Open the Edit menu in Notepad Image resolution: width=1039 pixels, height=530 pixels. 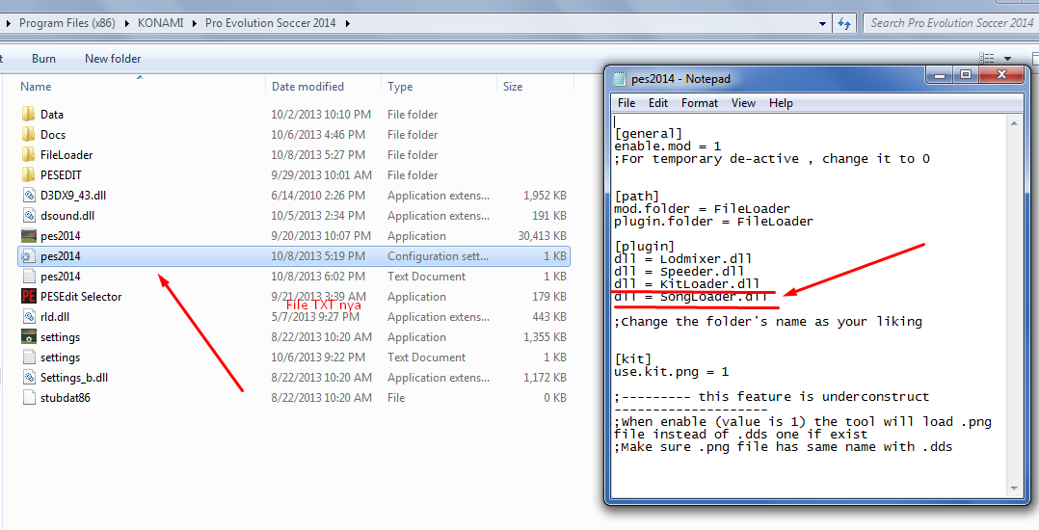click(658, 103)
